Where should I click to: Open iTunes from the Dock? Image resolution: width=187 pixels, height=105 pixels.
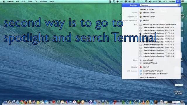(x=75, y=102)
